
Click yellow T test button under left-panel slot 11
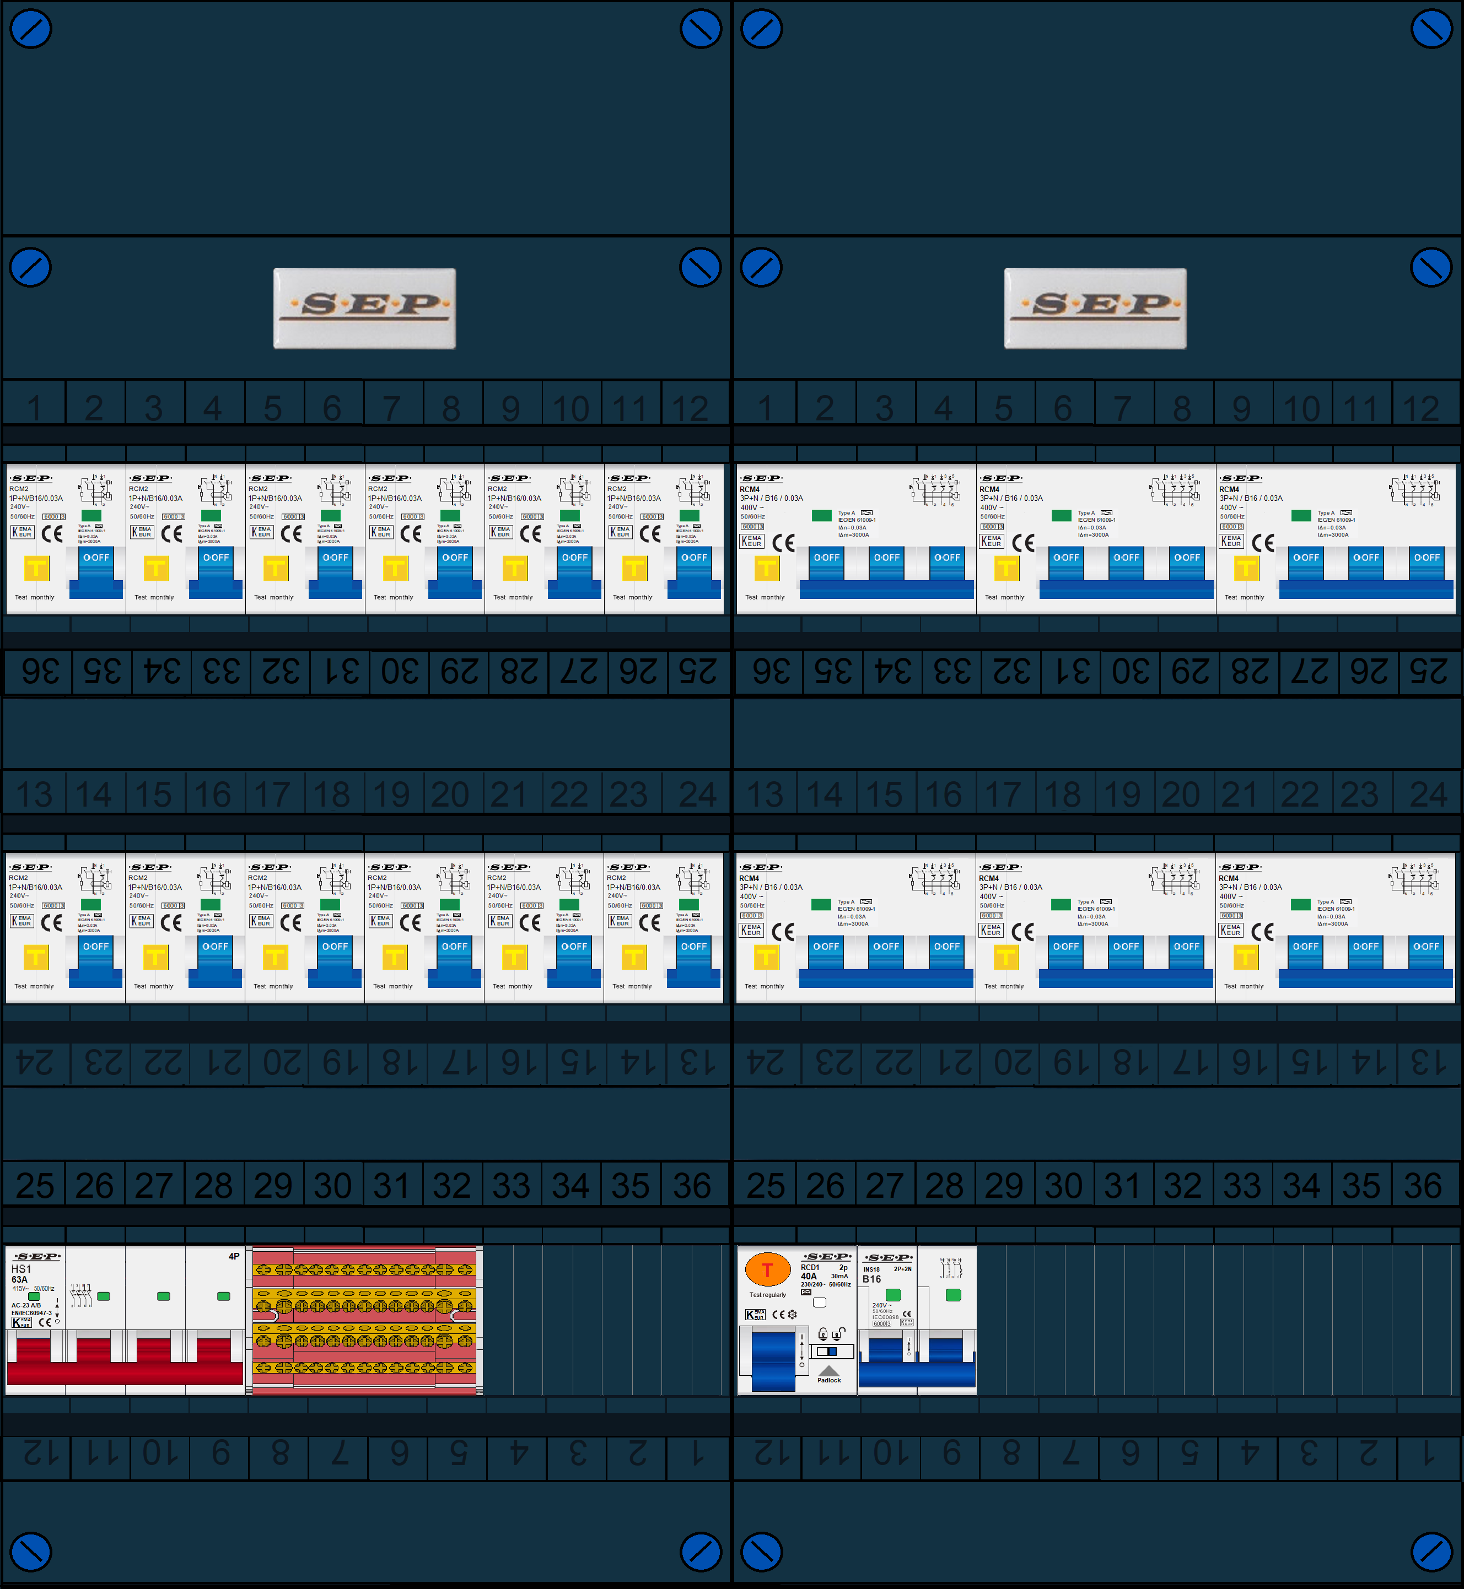coord(634,567)
